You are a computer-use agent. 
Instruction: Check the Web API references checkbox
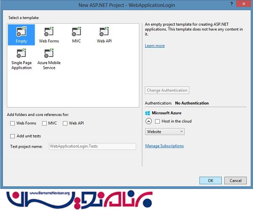65,123
